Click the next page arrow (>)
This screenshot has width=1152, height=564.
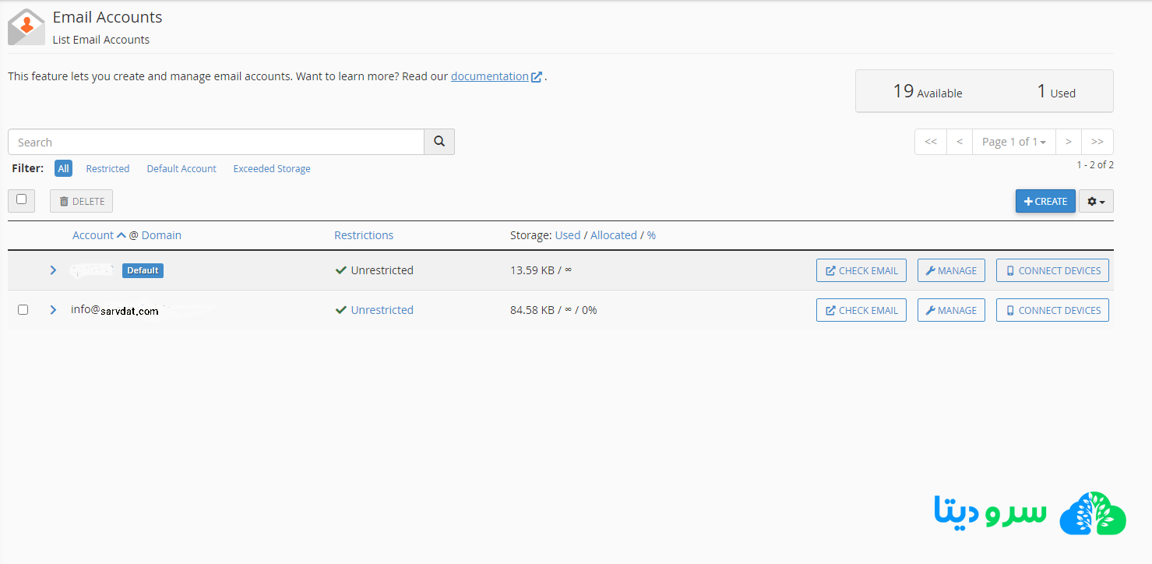point(1068,142)
